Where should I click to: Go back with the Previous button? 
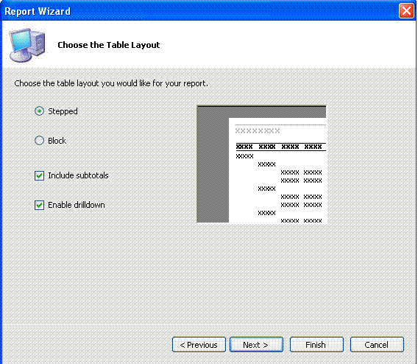pyautogui.click(x=199, y=345)
